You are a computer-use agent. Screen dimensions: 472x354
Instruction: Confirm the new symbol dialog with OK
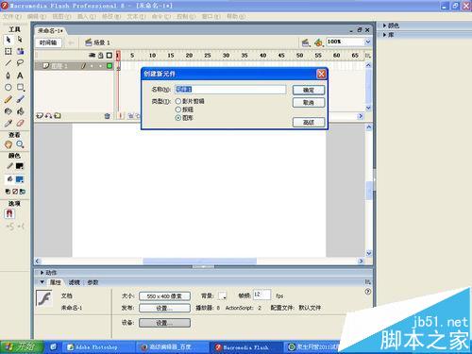[x=309, y=91]
